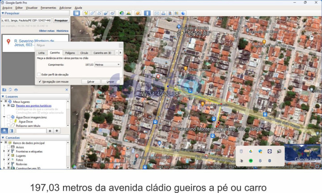Collapse the Camadas panel header
The width and height of the screenshot is (322, 193).
pyautogui.click(x=3, y=138)
